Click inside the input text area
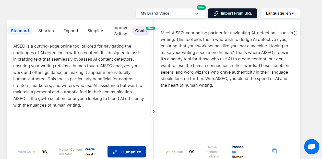This screenshot has width=322, height=159. click(x=79, y=92)
